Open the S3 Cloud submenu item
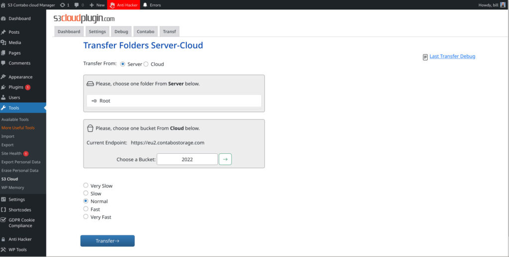Screen dimensions: 509x257 click(x=10, y=179)
